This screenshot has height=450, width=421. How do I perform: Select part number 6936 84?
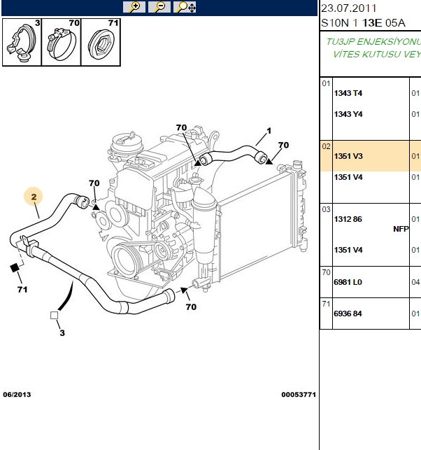pos(348,314)
